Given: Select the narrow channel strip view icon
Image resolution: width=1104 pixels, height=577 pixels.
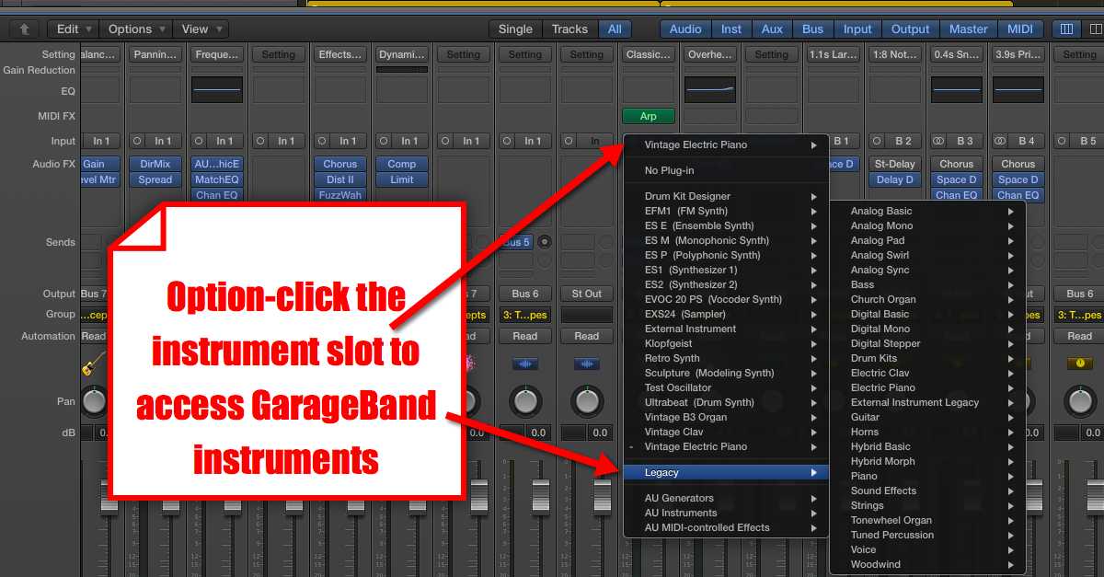Looking at the screenshot, I should (1066, 29).
